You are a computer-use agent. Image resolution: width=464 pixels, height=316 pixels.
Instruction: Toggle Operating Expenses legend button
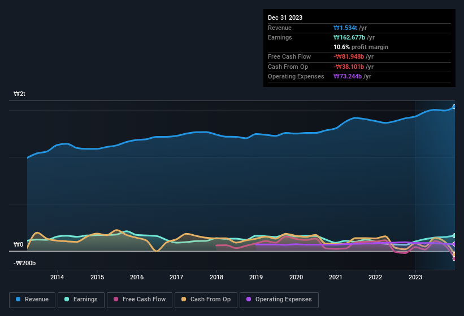pos(279,300)
